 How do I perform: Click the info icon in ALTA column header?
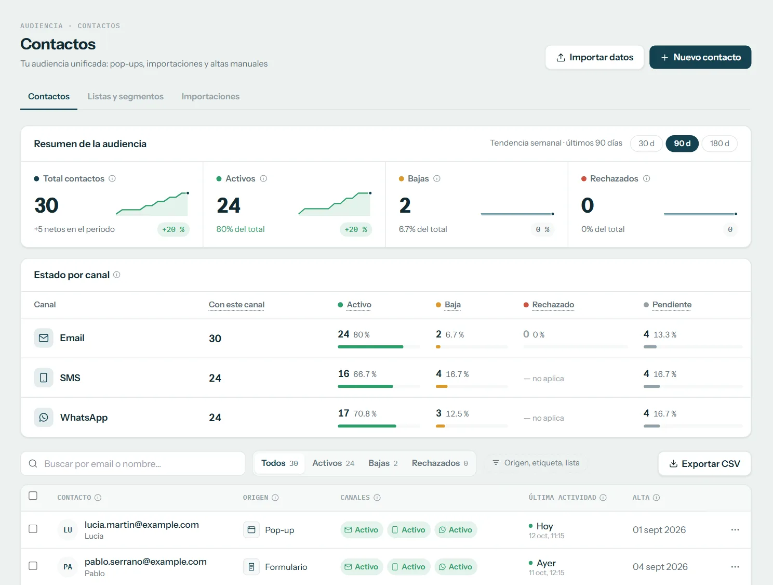[657, 498]
